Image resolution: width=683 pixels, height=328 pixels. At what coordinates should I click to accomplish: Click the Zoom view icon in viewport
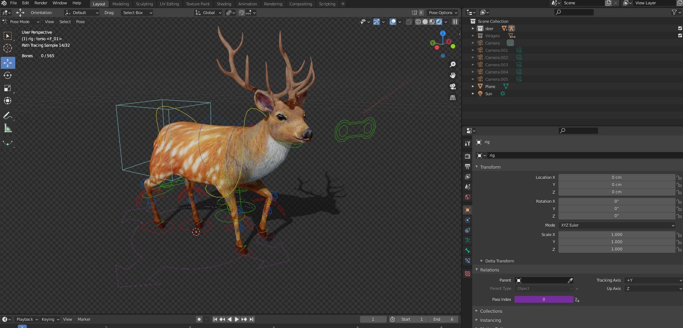point(453,64)
